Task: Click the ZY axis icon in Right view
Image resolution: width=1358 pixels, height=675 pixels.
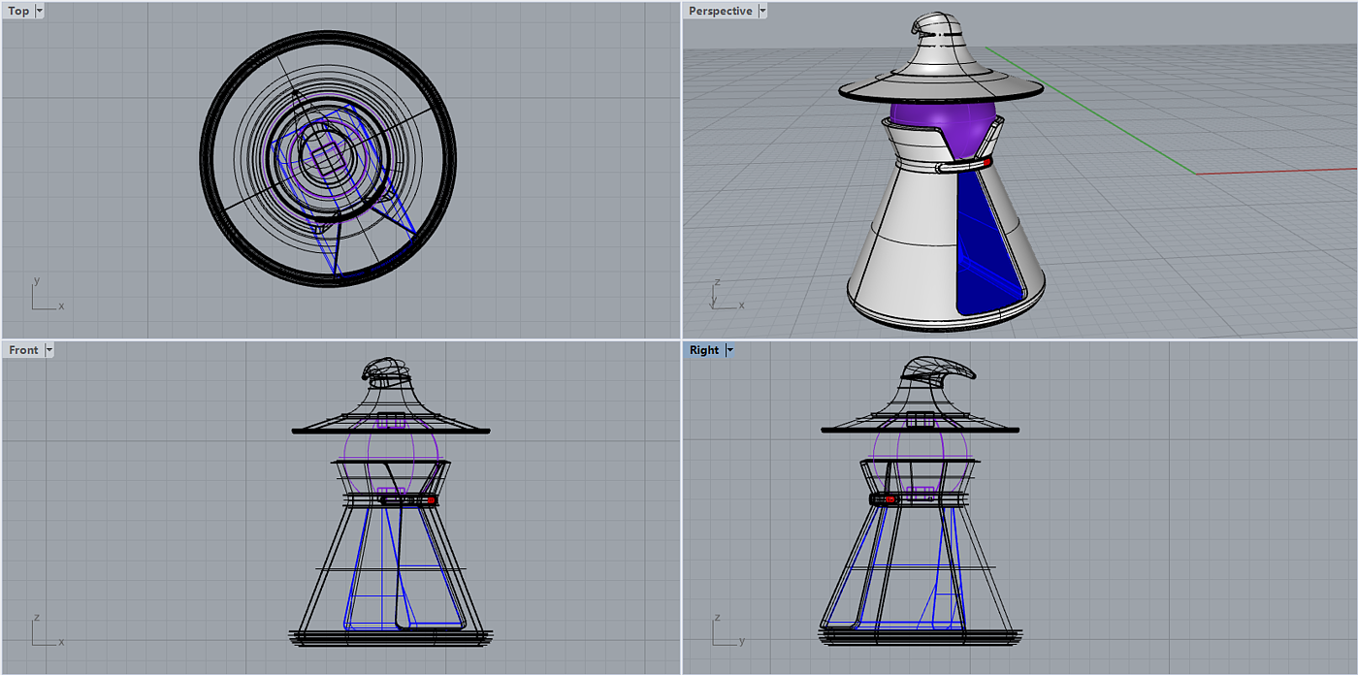Action: (x=724, y=631)
